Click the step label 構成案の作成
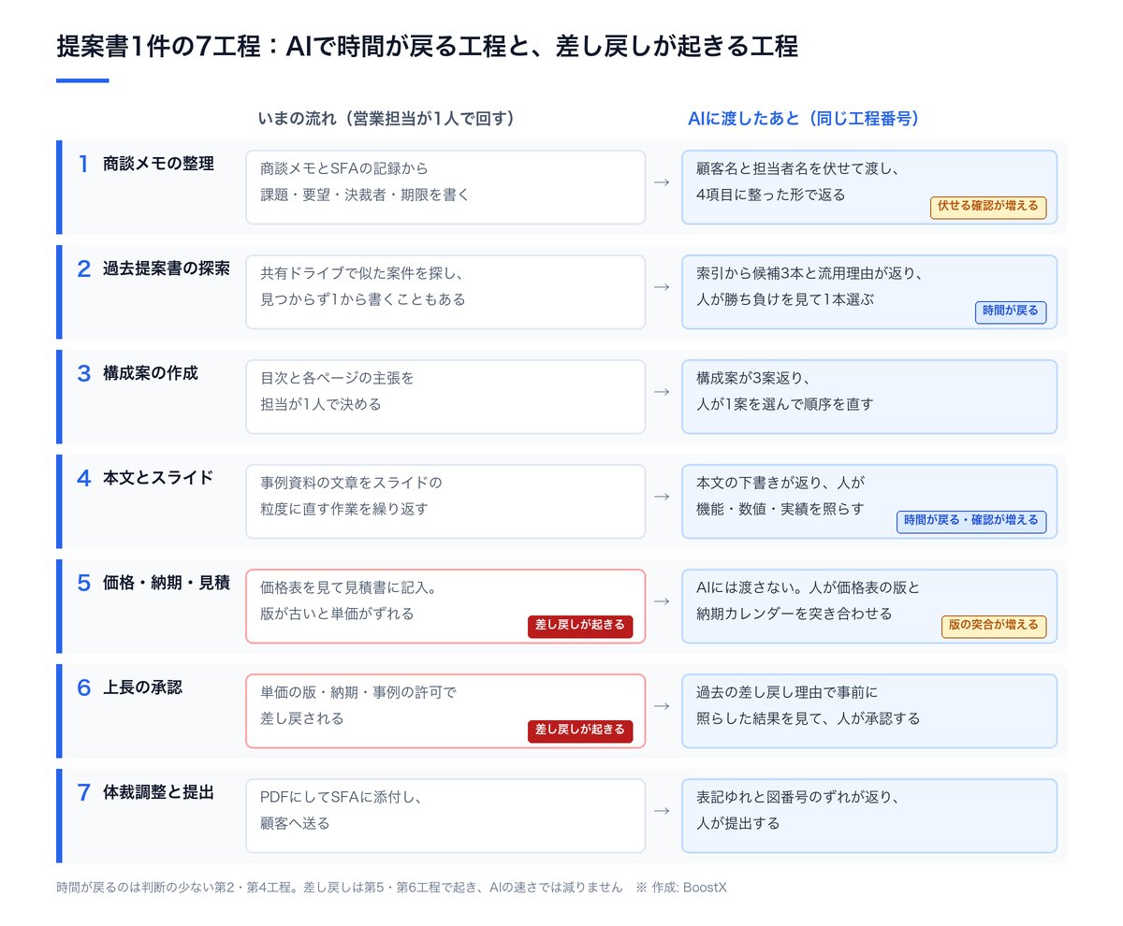The height and width of the screenshot is (926, 1123). coord(150,374)
